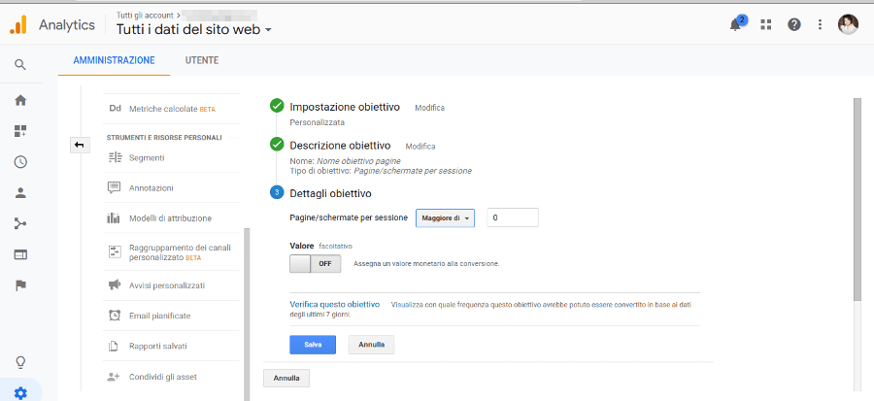Viewport: 874px width, 401px height.
Task: Open Metriche calcolate menu entry
Action: click(x=172, y=109)
